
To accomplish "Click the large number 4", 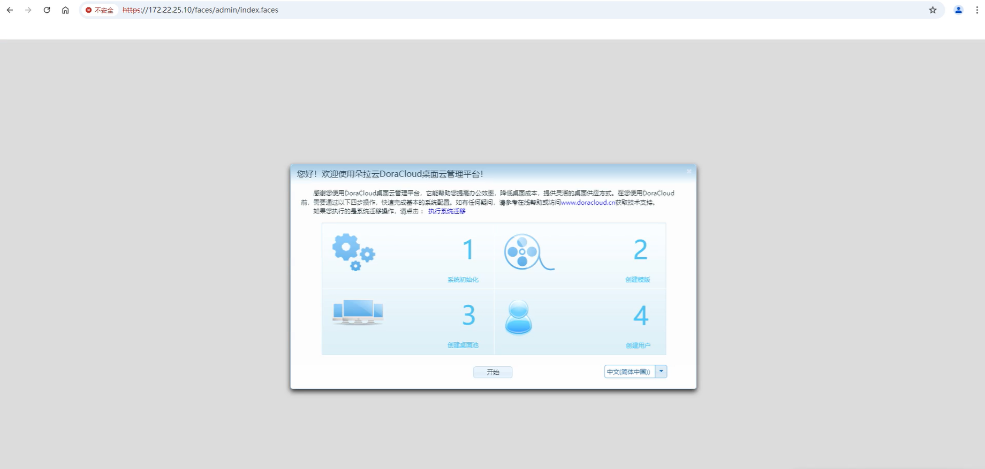I will [641, 316].
